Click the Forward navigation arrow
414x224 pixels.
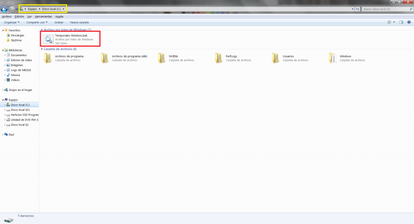(12, 9)
